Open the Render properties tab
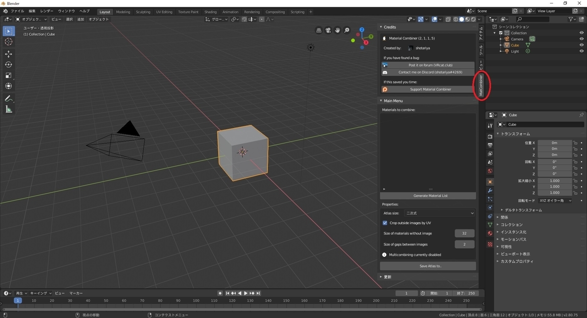Screen dimensions: 587x318 point(490,136)
